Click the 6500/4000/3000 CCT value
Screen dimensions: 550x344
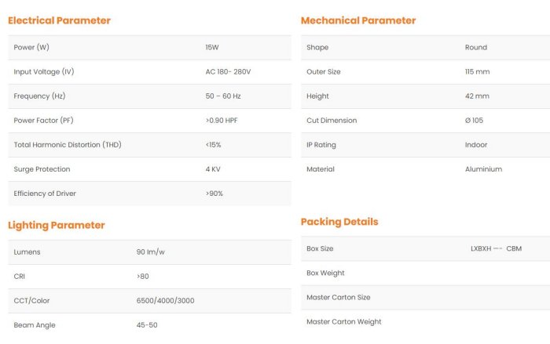click(165, 301)
